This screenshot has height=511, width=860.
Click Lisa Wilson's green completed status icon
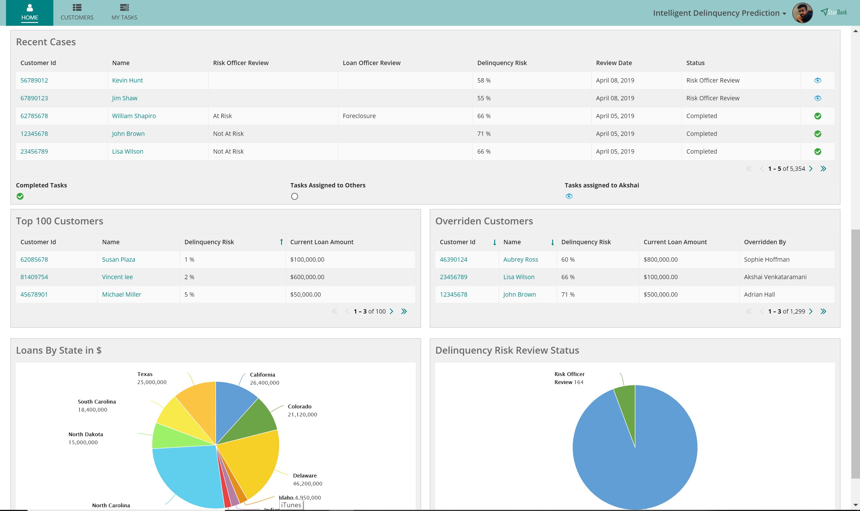pyautogui.click(x=817, y=152)
